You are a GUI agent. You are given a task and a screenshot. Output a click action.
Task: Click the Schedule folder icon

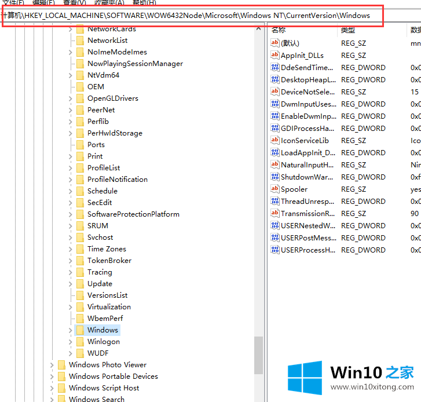(x=80, y=191)
